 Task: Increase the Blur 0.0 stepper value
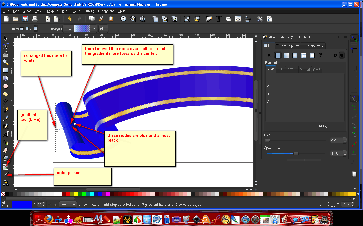click(345, 139)
